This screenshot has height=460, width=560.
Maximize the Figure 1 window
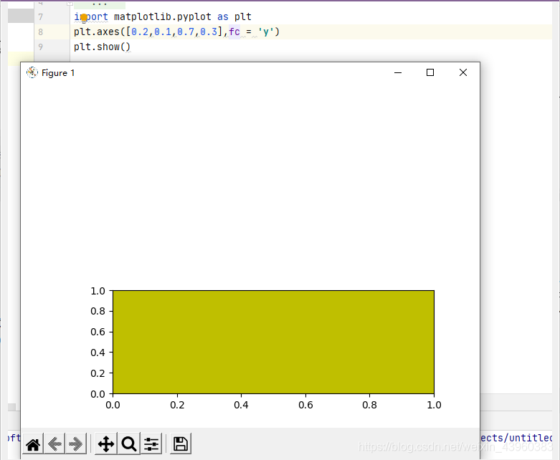(430, 72)
